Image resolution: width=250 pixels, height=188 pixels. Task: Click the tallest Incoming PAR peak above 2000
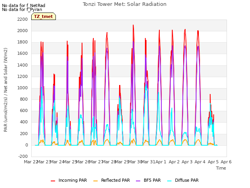coord(133,25)
